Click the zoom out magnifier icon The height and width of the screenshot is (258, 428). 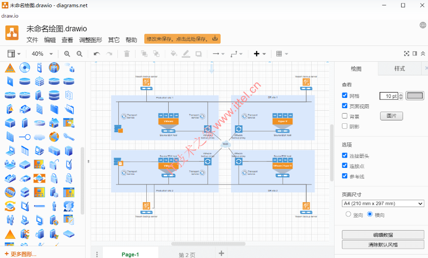click(79, 54)
